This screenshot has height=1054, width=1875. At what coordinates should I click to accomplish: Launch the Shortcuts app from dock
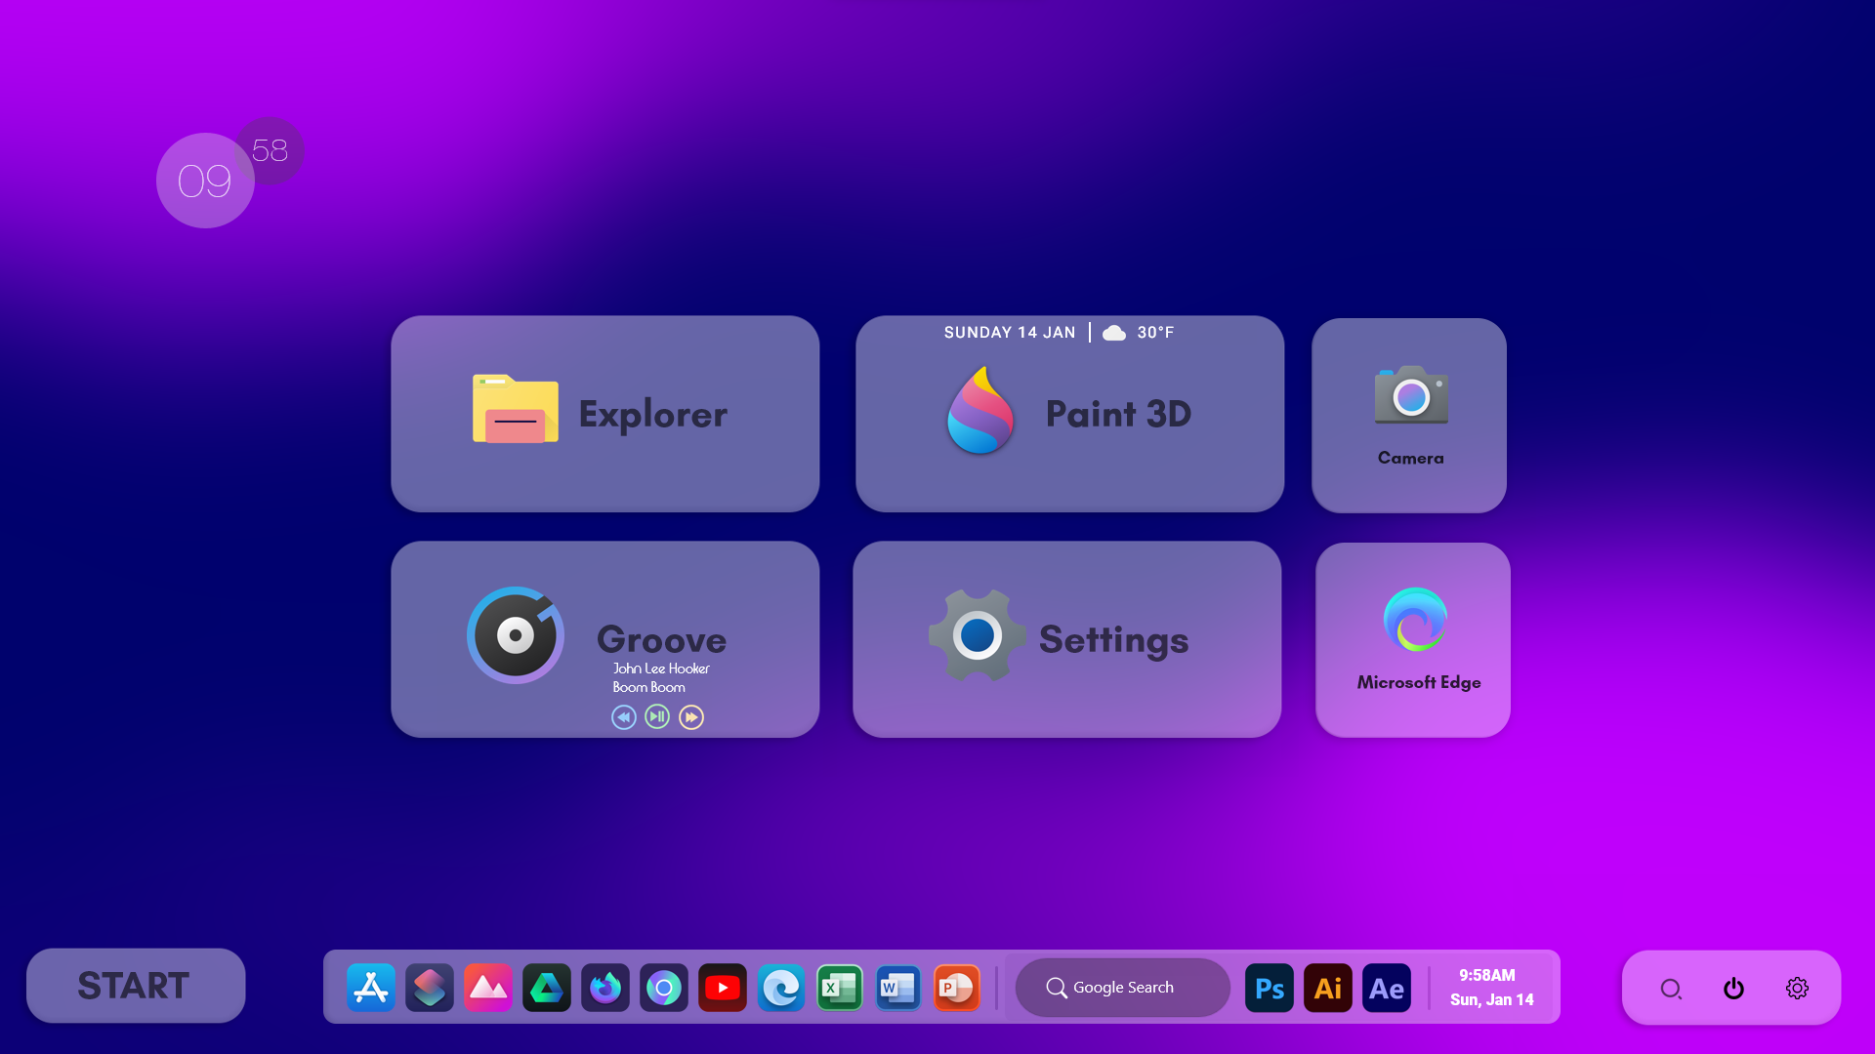430,988
